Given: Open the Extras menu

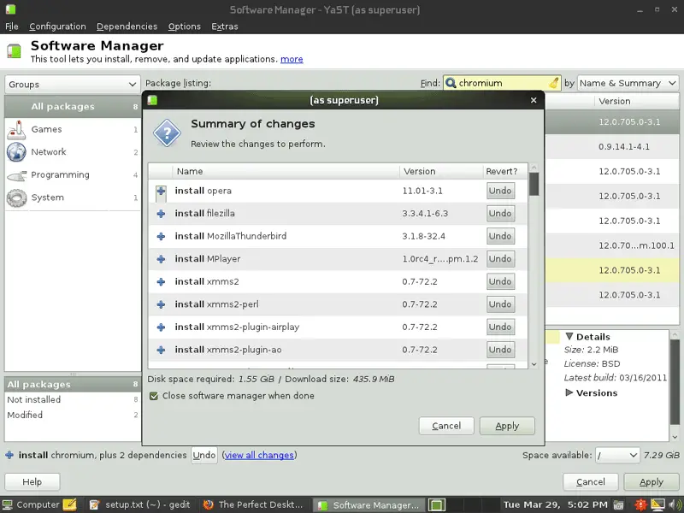Looking at the screenshot, I should (x=225, y=27).
